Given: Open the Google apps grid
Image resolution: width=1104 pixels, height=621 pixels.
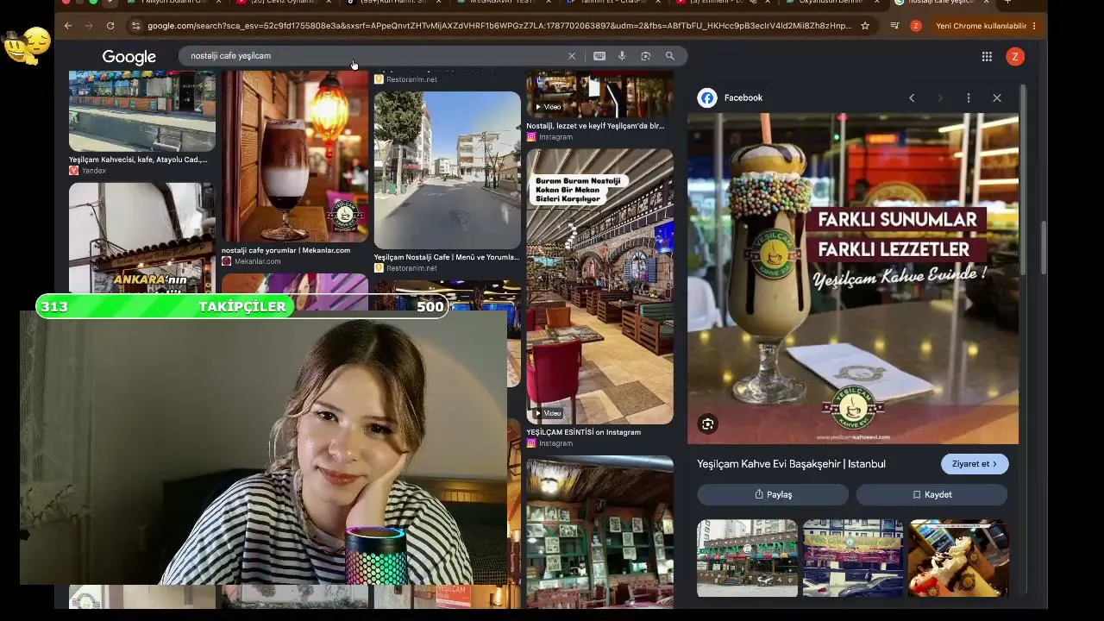Looking at the screenshot, I should (987, 57).
